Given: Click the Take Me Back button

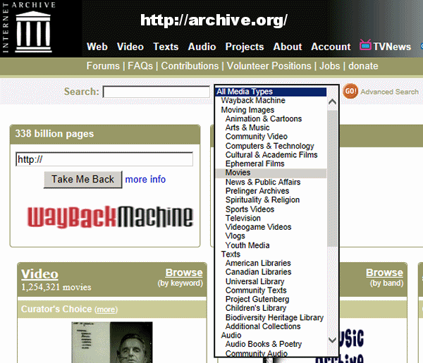Looking at the screenshot, I should click(x=82, y=179).
